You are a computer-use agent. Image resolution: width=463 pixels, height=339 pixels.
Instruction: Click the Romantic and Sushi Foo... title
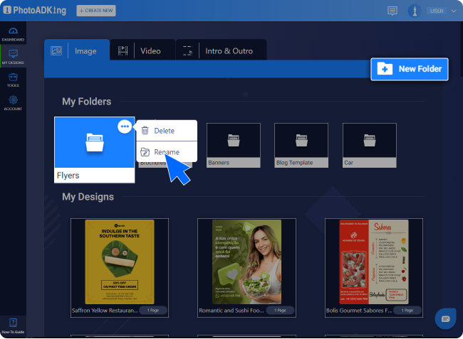(231, 311)
